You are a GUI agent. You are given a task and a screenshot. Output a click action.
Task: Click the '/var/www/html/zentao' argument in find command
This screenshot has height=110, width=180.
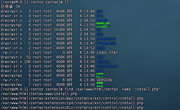coord(97,89)
